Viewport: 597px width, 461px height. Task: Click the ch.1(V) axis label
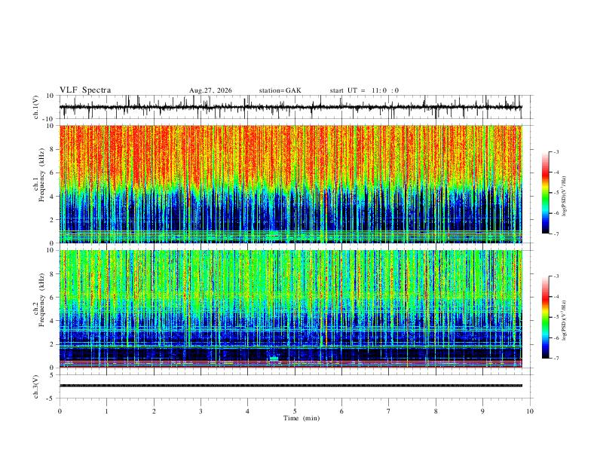[36, 107]
